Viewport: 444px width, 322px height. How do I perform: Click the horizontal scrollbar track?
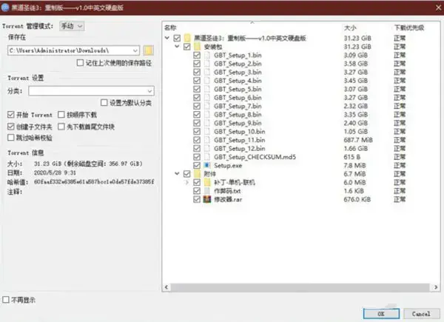pos(300,287)
